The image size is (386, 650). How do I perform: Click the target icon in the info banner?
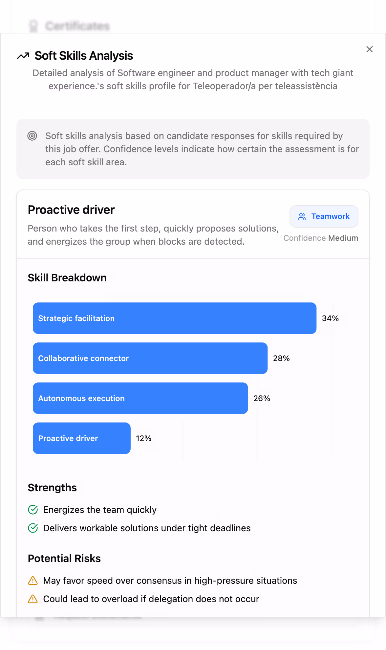pos(32,136)
